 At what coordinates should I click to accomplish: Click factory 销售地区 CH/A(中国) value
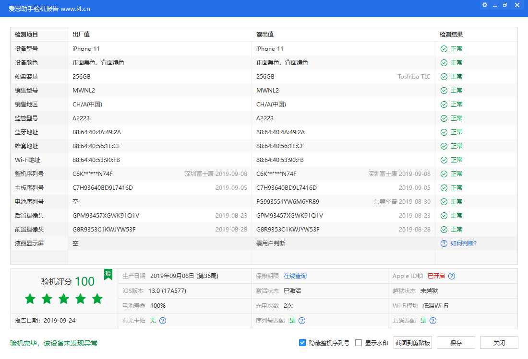(87, 104)
